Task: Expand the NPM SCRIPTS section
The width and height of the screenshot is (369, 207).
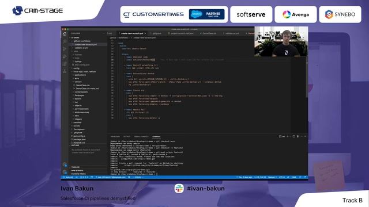Action: (77, 171)
